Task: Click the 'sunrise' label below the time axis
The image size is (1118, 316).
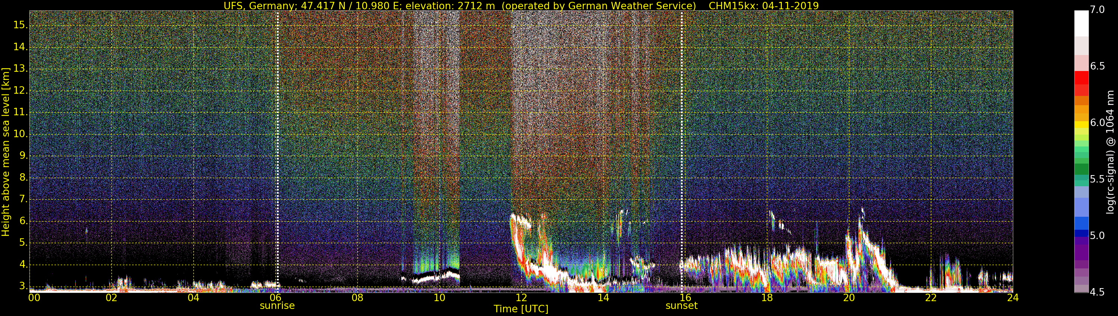Action: click(277, 306)
